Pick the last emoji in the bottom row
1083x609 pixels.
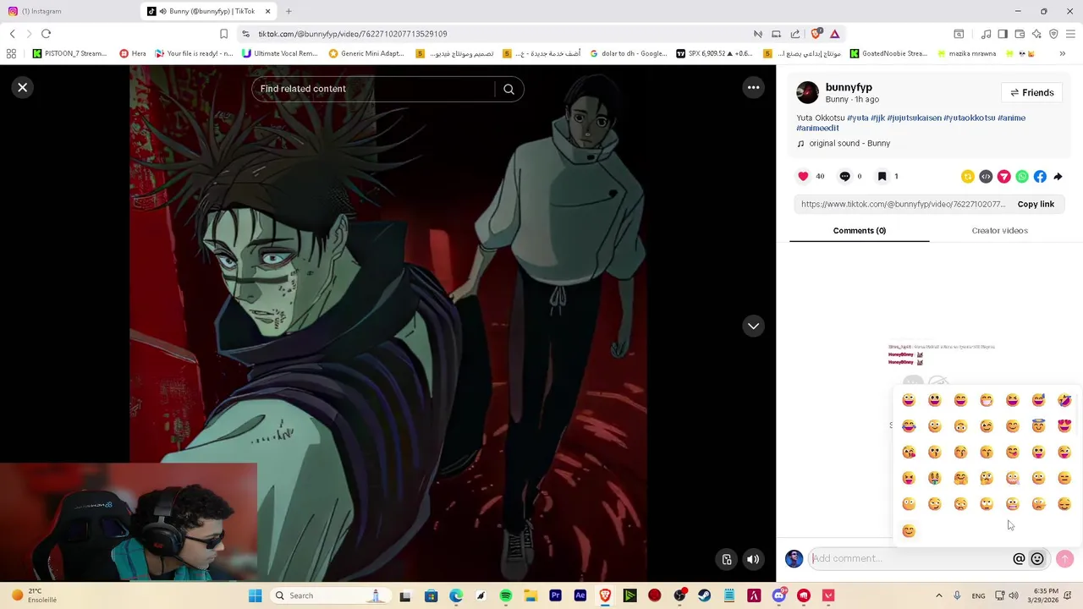click(x=909, y=531)
